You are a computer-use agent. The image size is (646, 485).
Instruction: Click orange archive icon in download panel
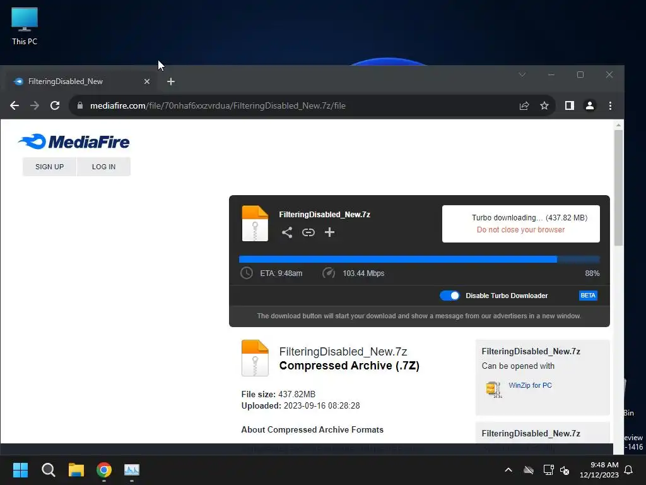point(255,223)
